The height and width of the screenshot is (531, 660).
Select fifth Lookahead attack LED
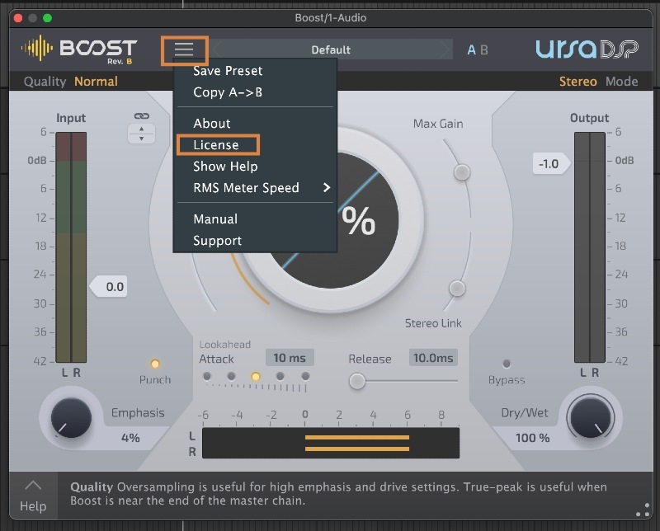tap(305, 376)
